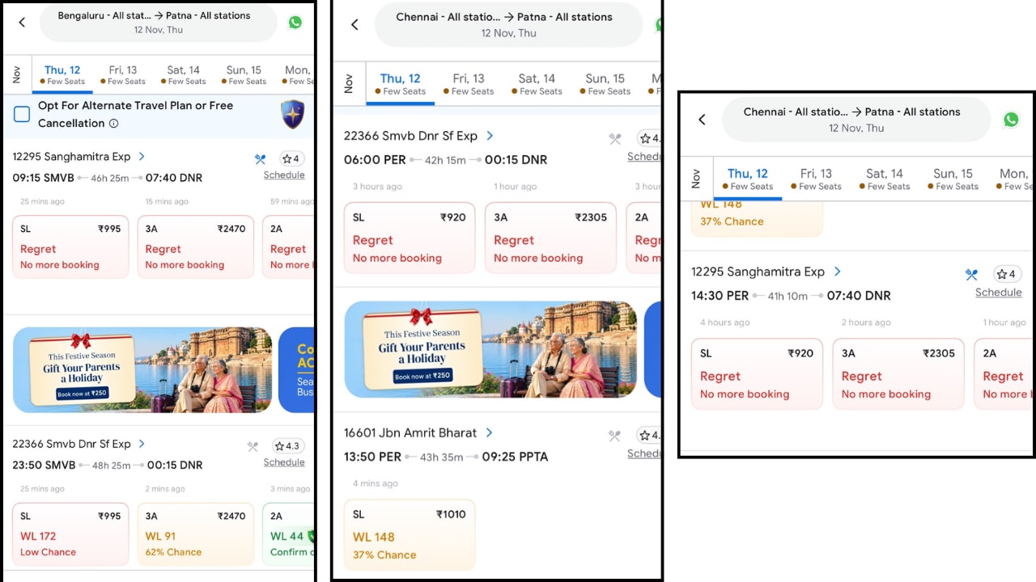Open Schedule for 22366 leaving 23:50 SMVB
The width and height of the screenshot is (1036, 582).
[x=284, y=462]
